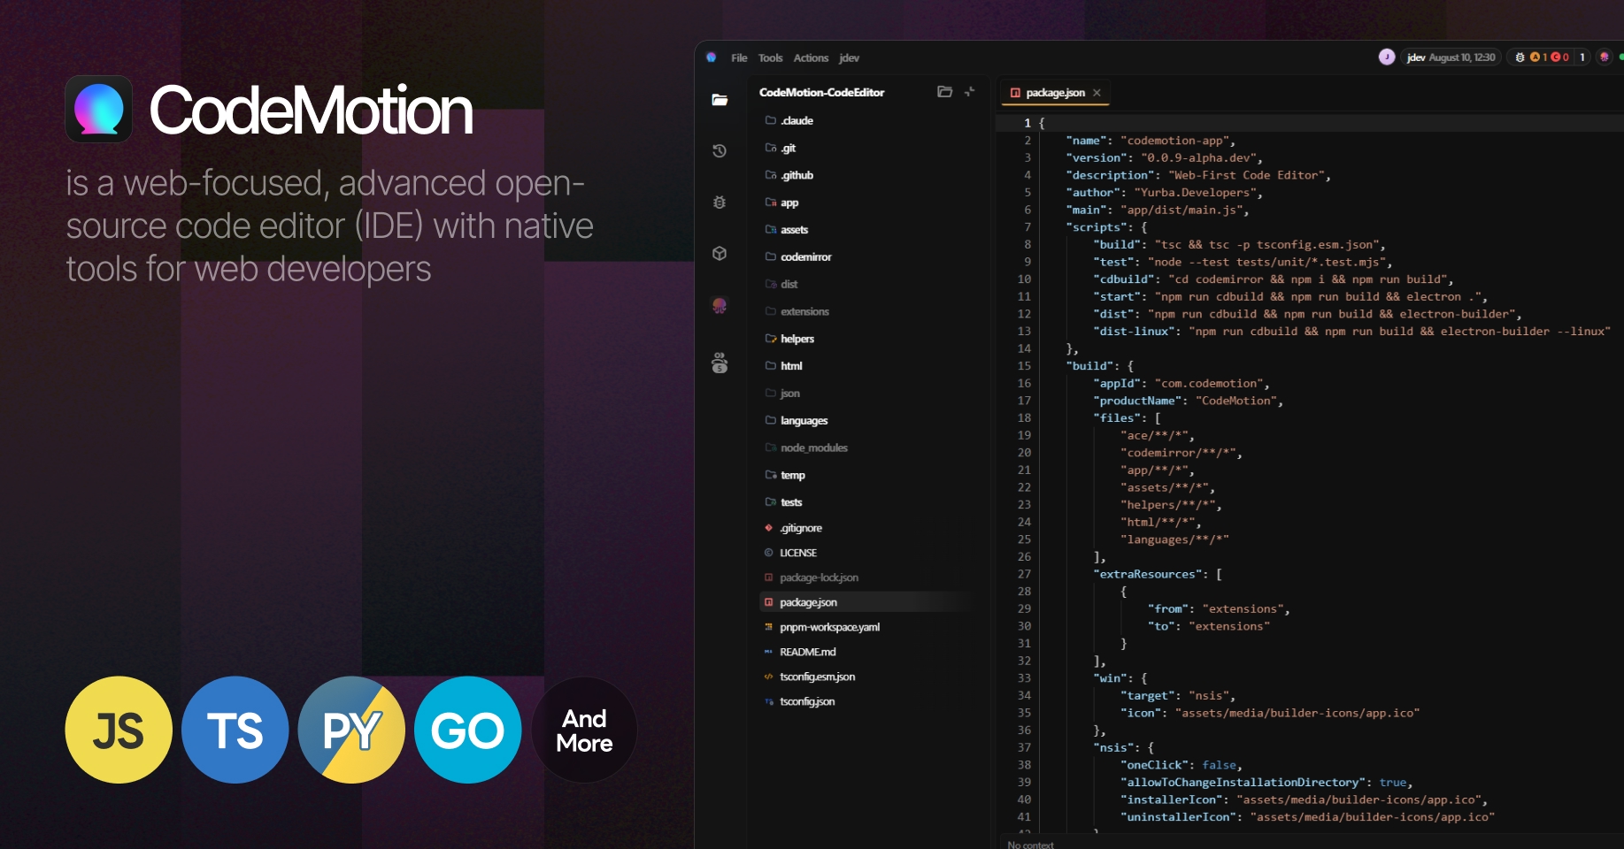Image resolution: width=1624 pixels, height=849 pixels.
Task: Click the GO language badge
Action: pos(468,730)
